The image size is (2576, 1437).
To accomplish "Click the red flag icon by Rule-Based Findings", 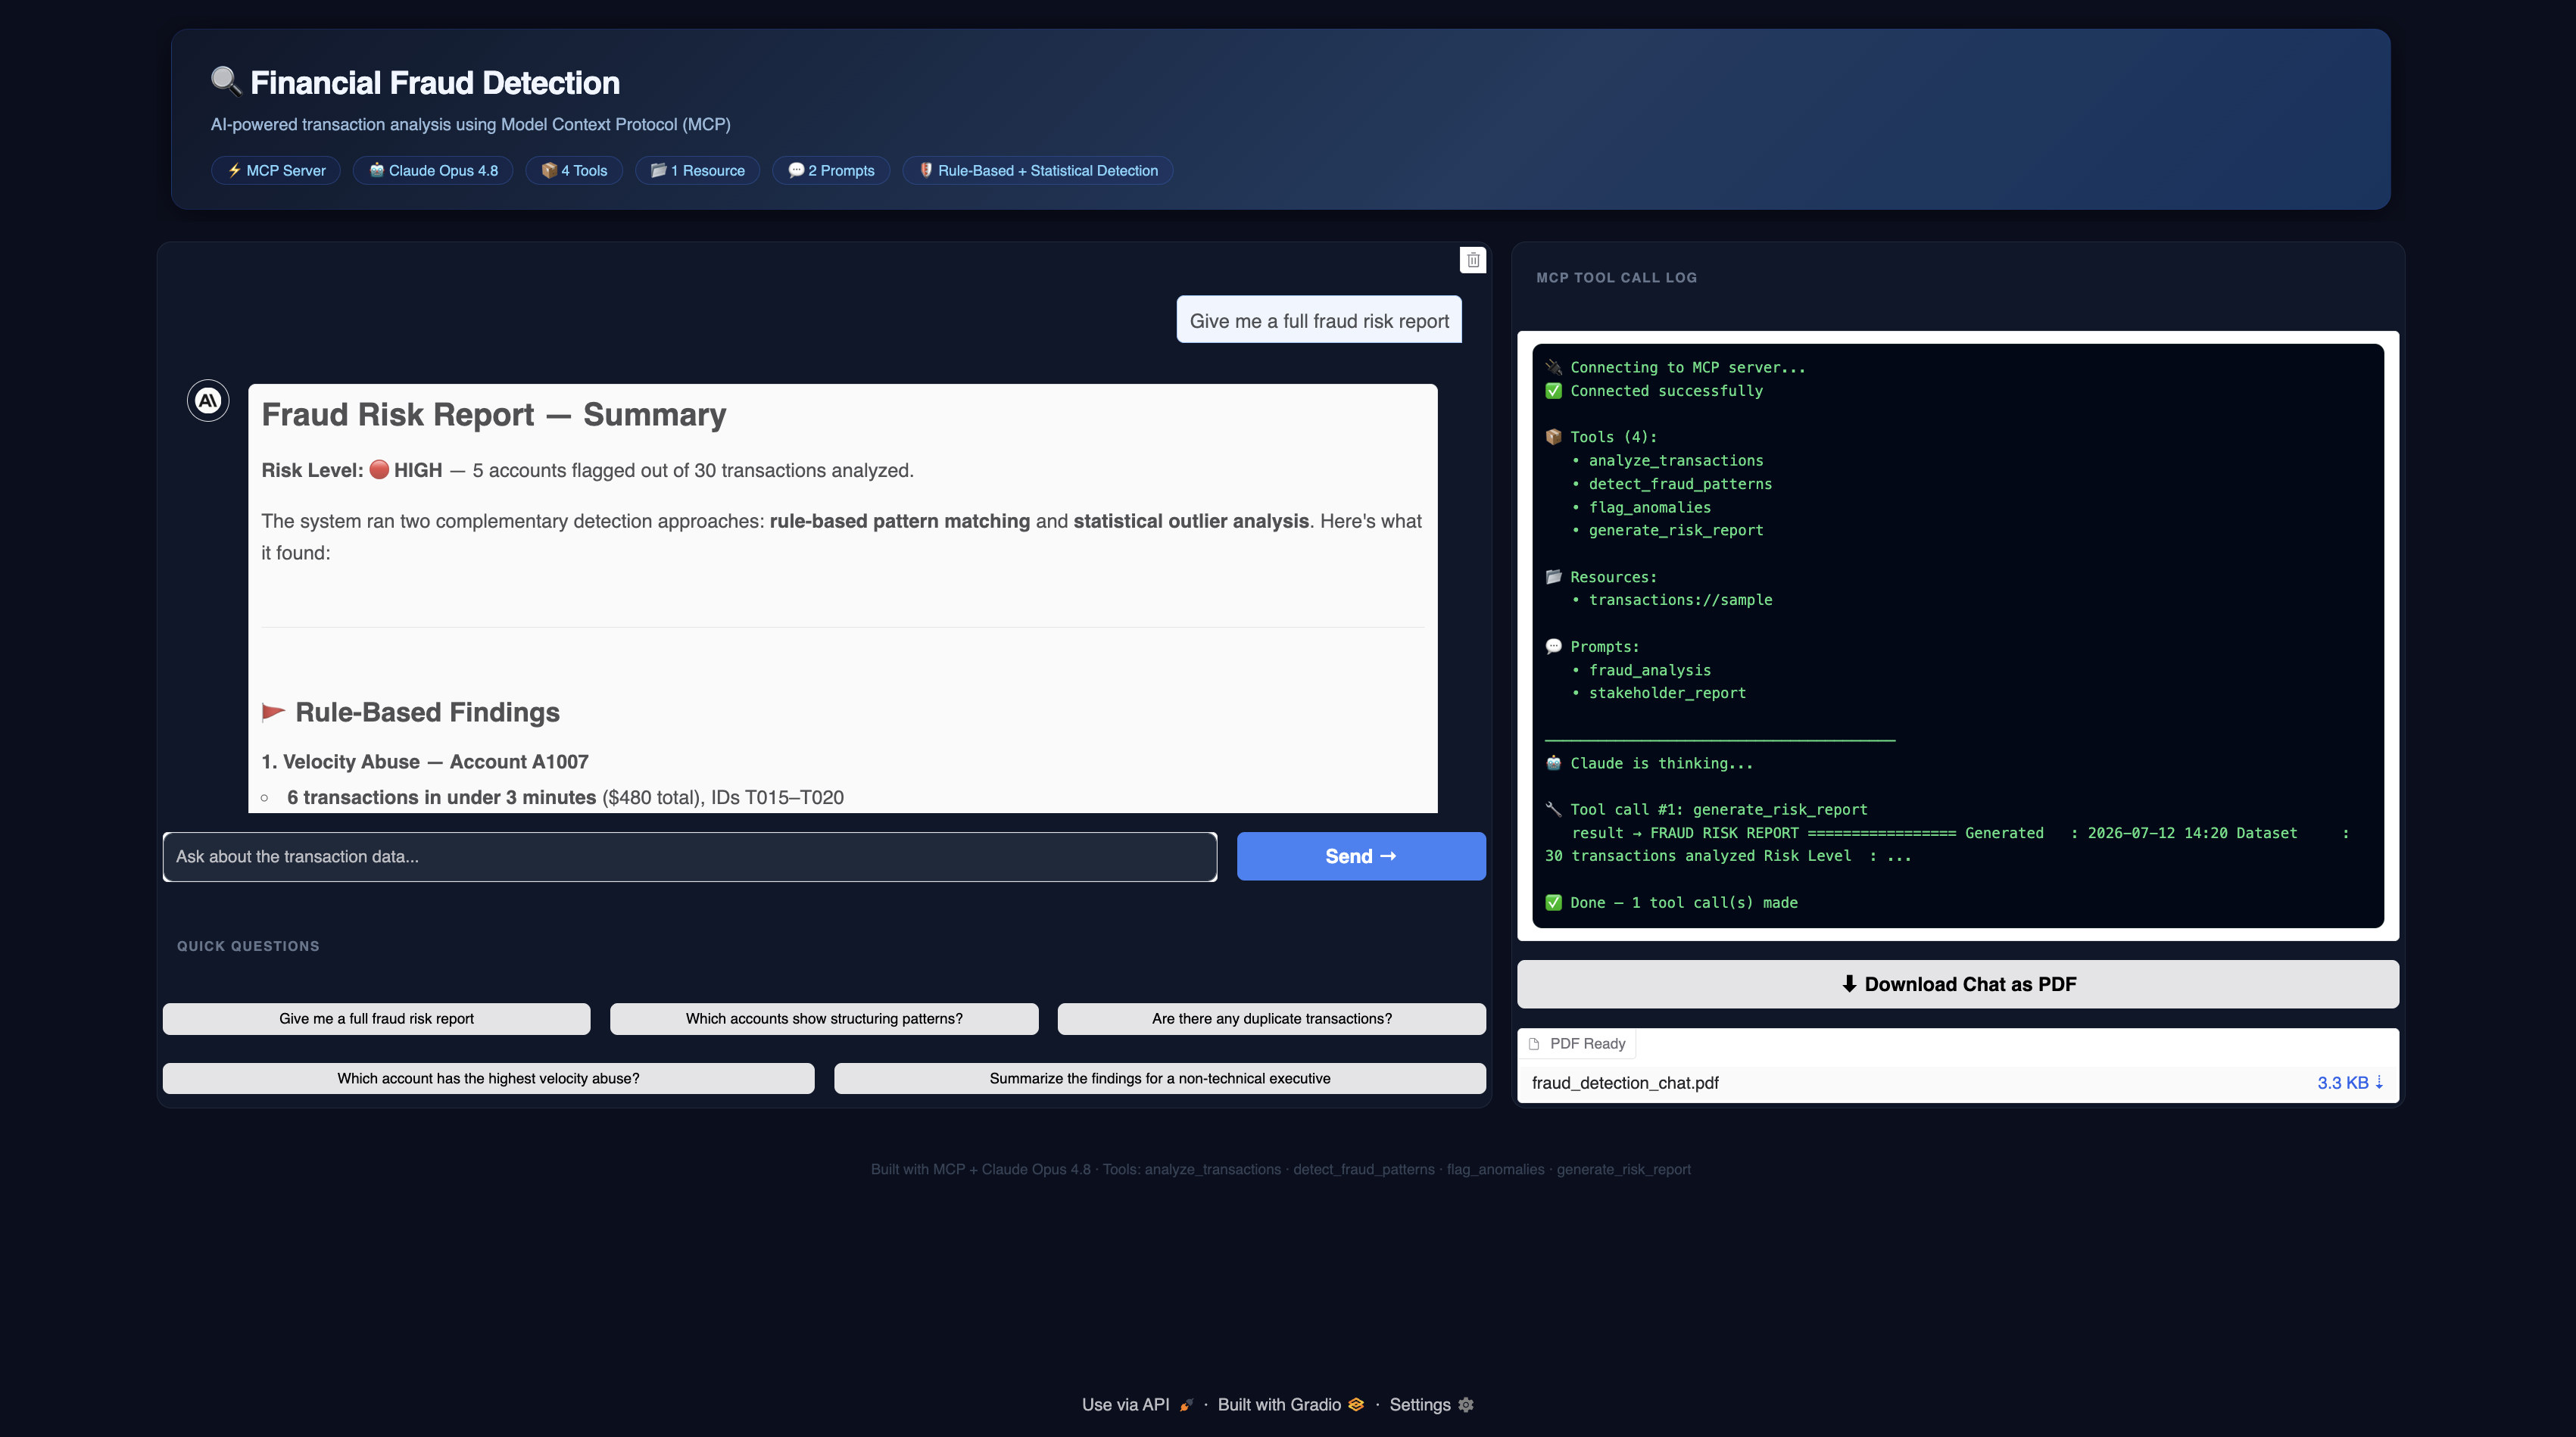I will click(273, 712).
